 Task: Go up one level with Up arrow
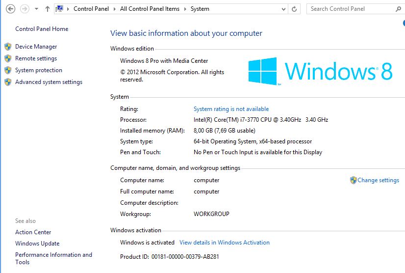[47, 9]
